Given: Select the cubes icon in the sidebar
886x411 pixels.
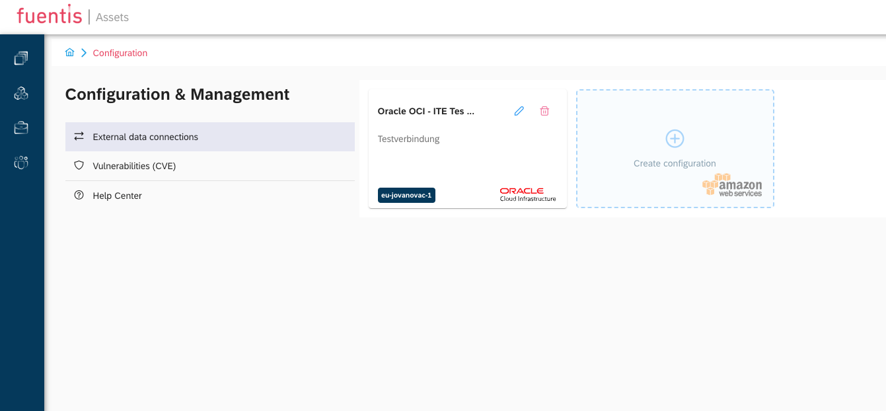Looking at the screenshot, I should coord(21,93).
